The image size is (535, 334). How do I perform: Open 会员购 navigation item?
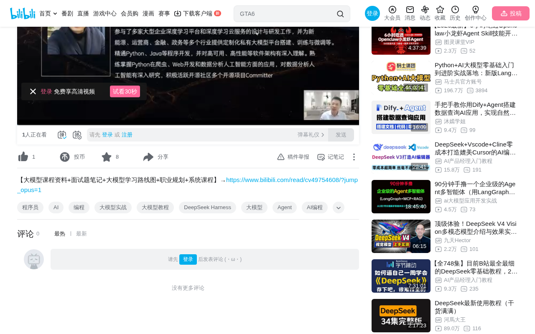tap(130, 13)
